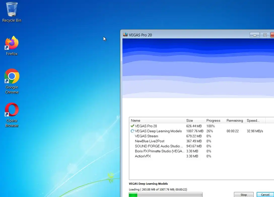The width and height of the screenshot is (274, 197).
Task: Select the ActionVFX row
Action: [201, 156]
